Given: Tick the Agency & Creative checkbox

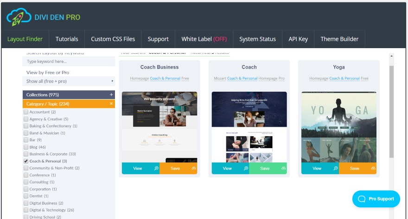Looking at the screenshot, I should pyautogui.click(x=26, y=119).
